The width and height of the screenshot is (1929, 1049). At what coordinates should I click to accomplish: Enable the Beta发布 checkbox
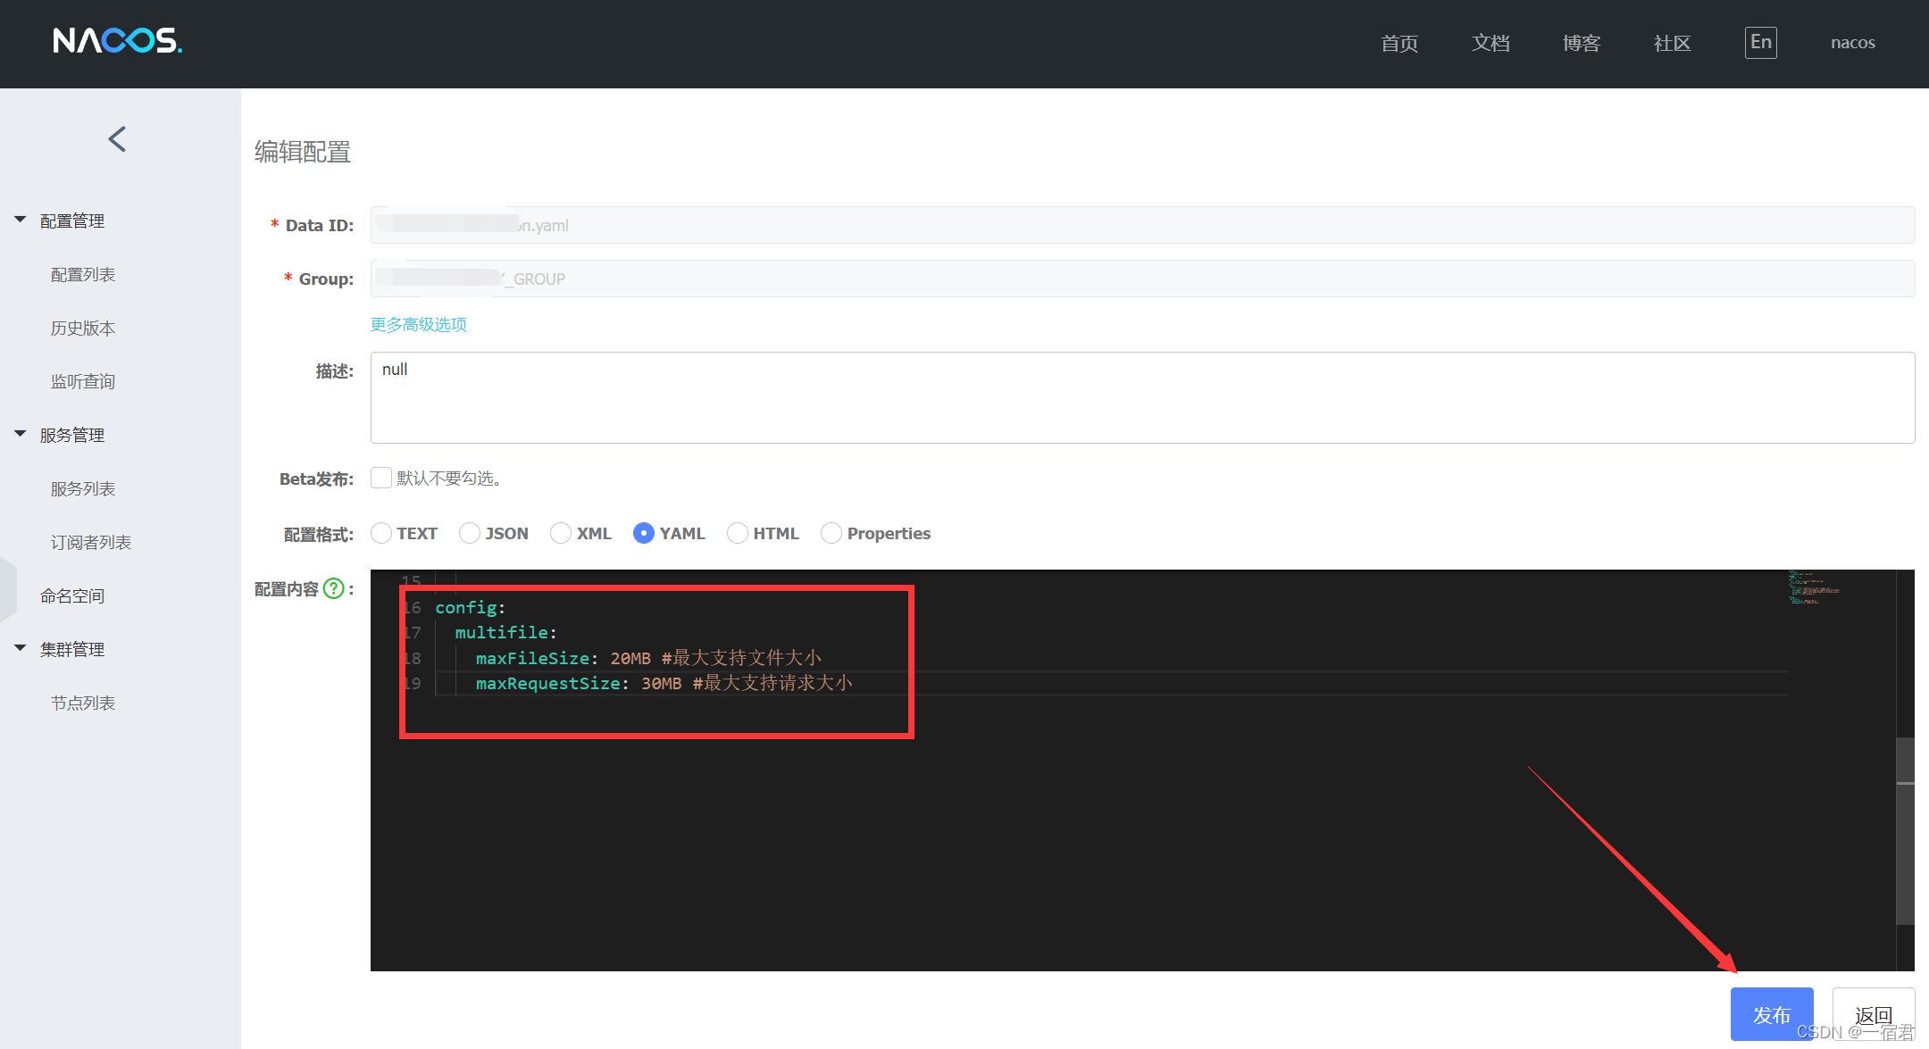tap(381, 479)
